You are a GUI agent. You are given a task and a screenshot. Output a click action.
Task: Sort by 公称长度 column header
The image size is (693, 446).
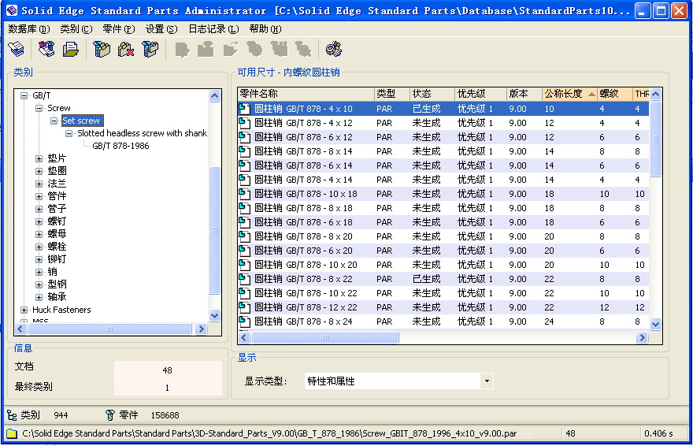(x=569, y=94)
